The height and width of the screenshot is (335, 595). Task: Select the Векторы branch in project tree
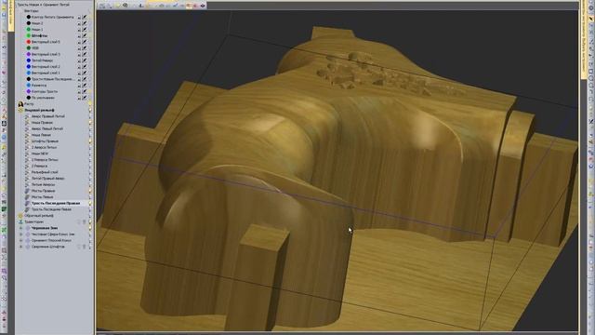click(x=31, y=11)
